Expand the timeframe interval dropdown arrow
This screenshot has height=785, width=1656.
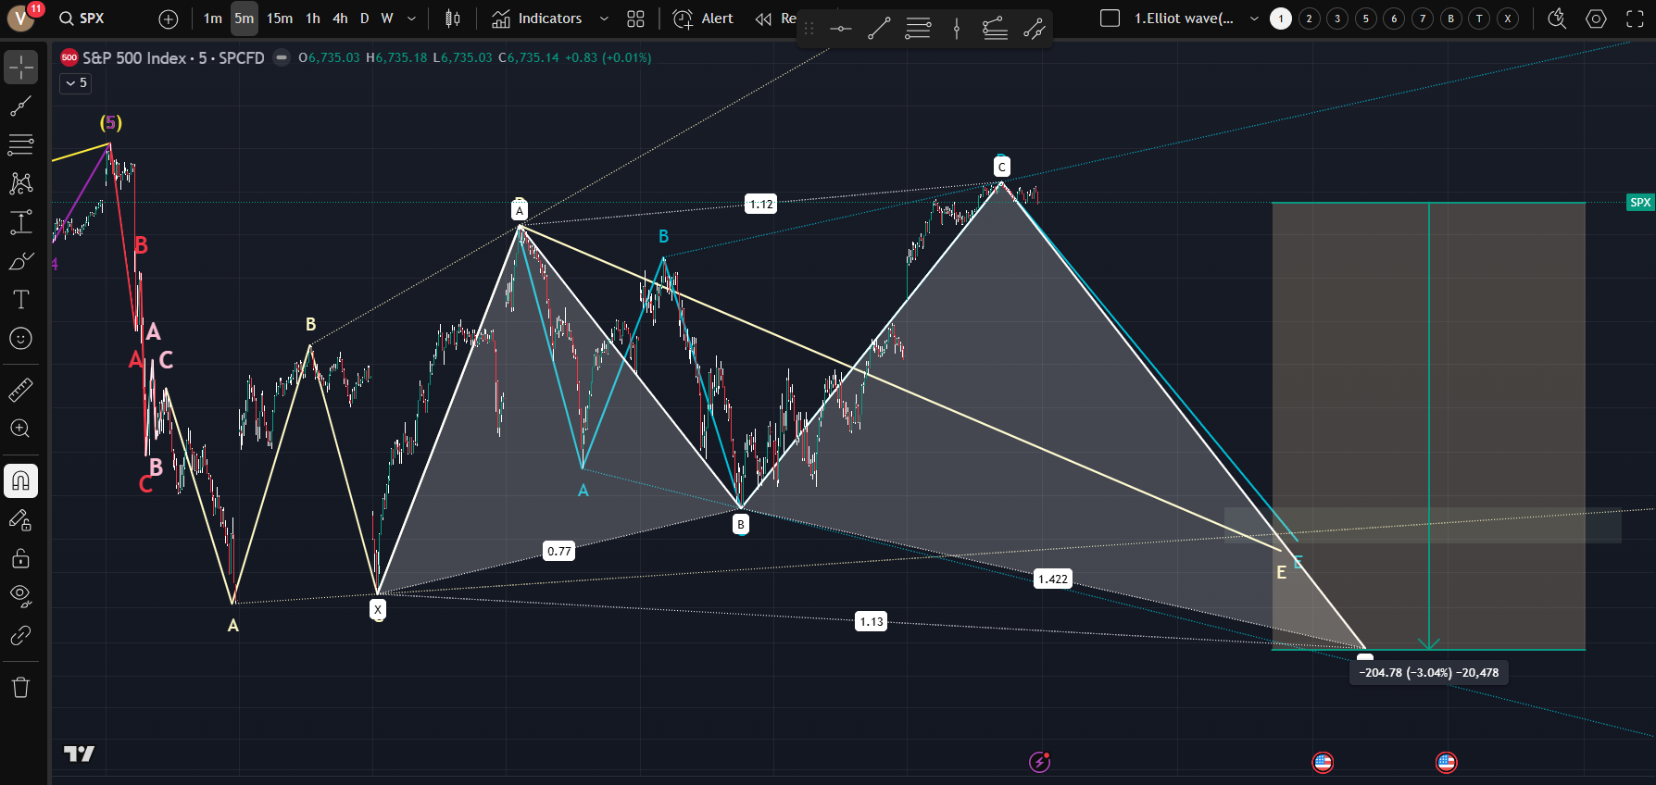pyautogui.click(x=411, y=19)
